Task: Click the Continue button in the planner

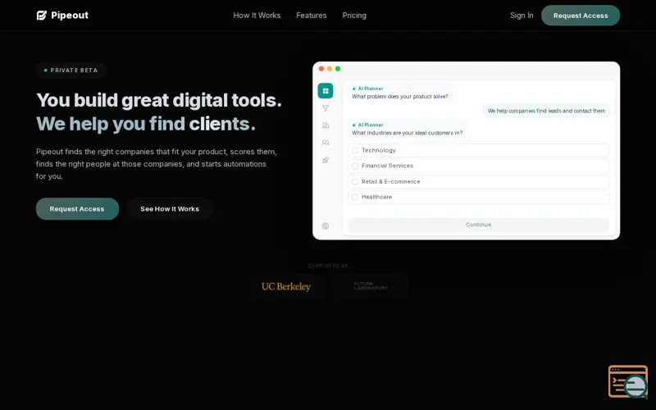Action: pos(478,225)
